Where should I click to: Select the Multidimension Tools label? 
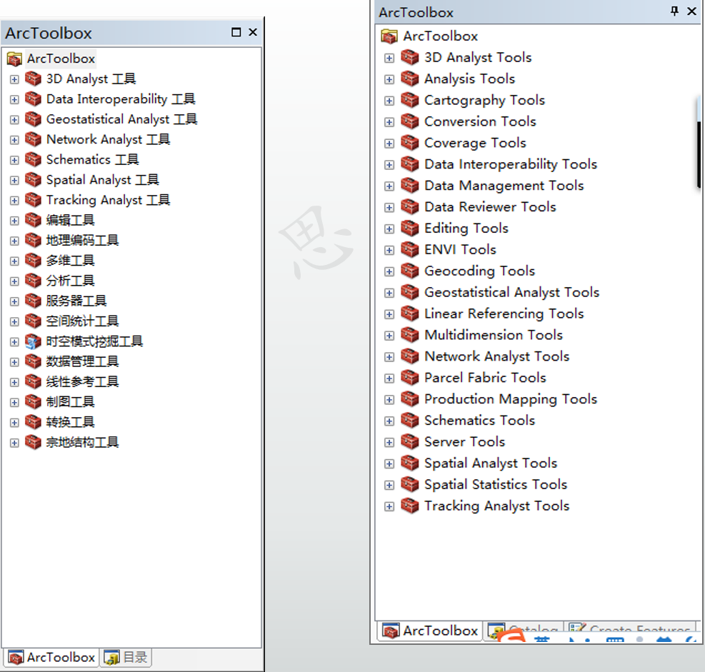494,335
